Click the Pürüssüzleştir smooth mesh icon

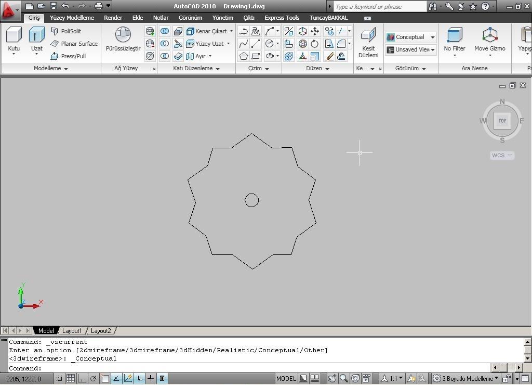tap(123, 35)
